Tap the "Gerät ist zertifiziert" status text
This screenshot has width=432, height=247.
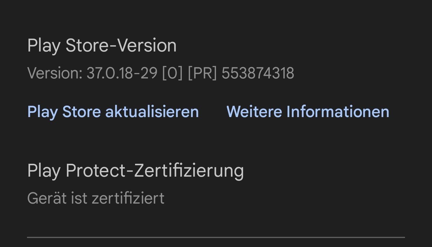96,198
